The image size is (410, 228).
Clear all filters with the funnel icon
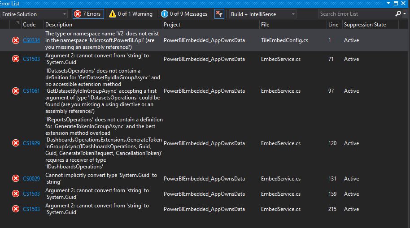(x=219, y=14)
